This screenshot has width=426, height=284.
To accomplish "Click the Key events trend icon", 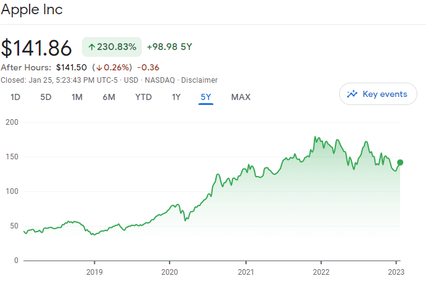I will pos(353,94).
